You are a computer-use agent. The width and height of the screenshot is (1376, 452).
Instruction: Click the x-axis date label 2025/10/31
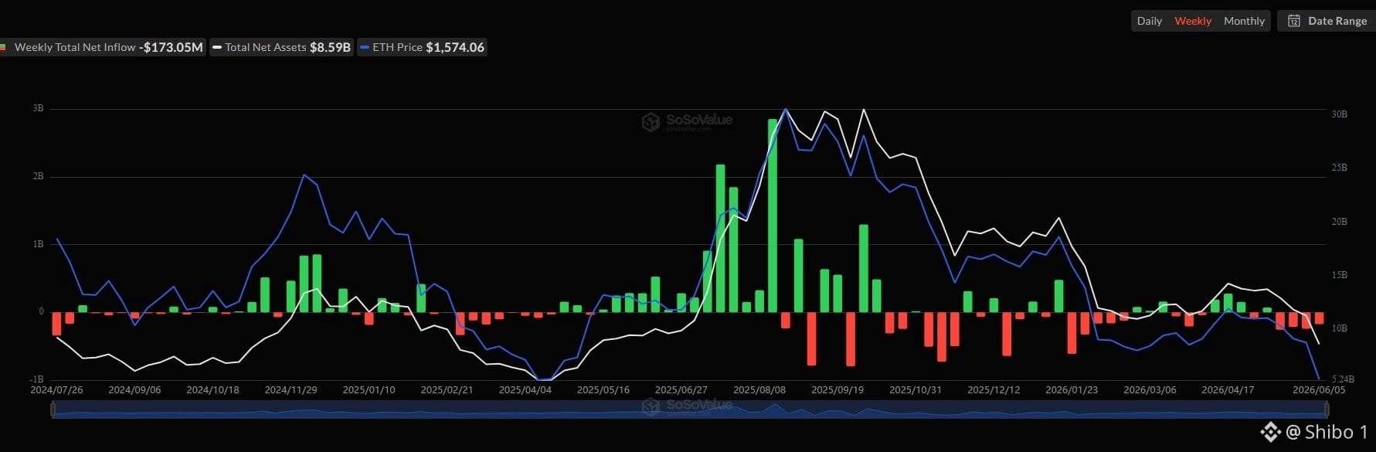pos(916,390)
